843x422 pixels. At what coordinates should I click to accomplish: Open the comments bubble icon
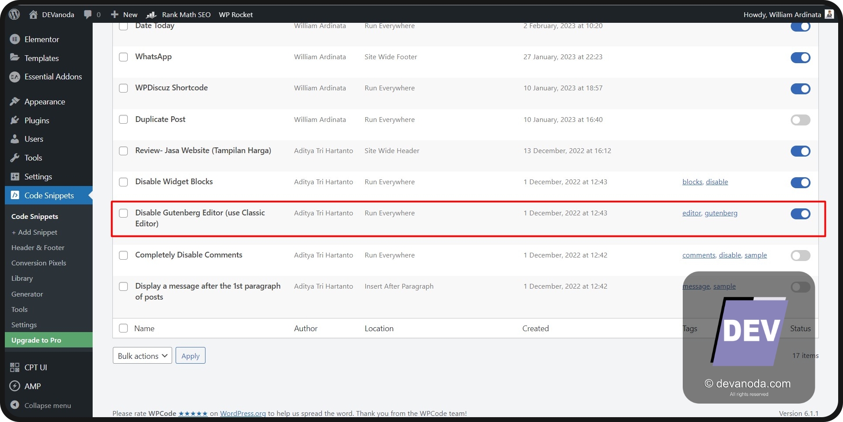(88, 14)
